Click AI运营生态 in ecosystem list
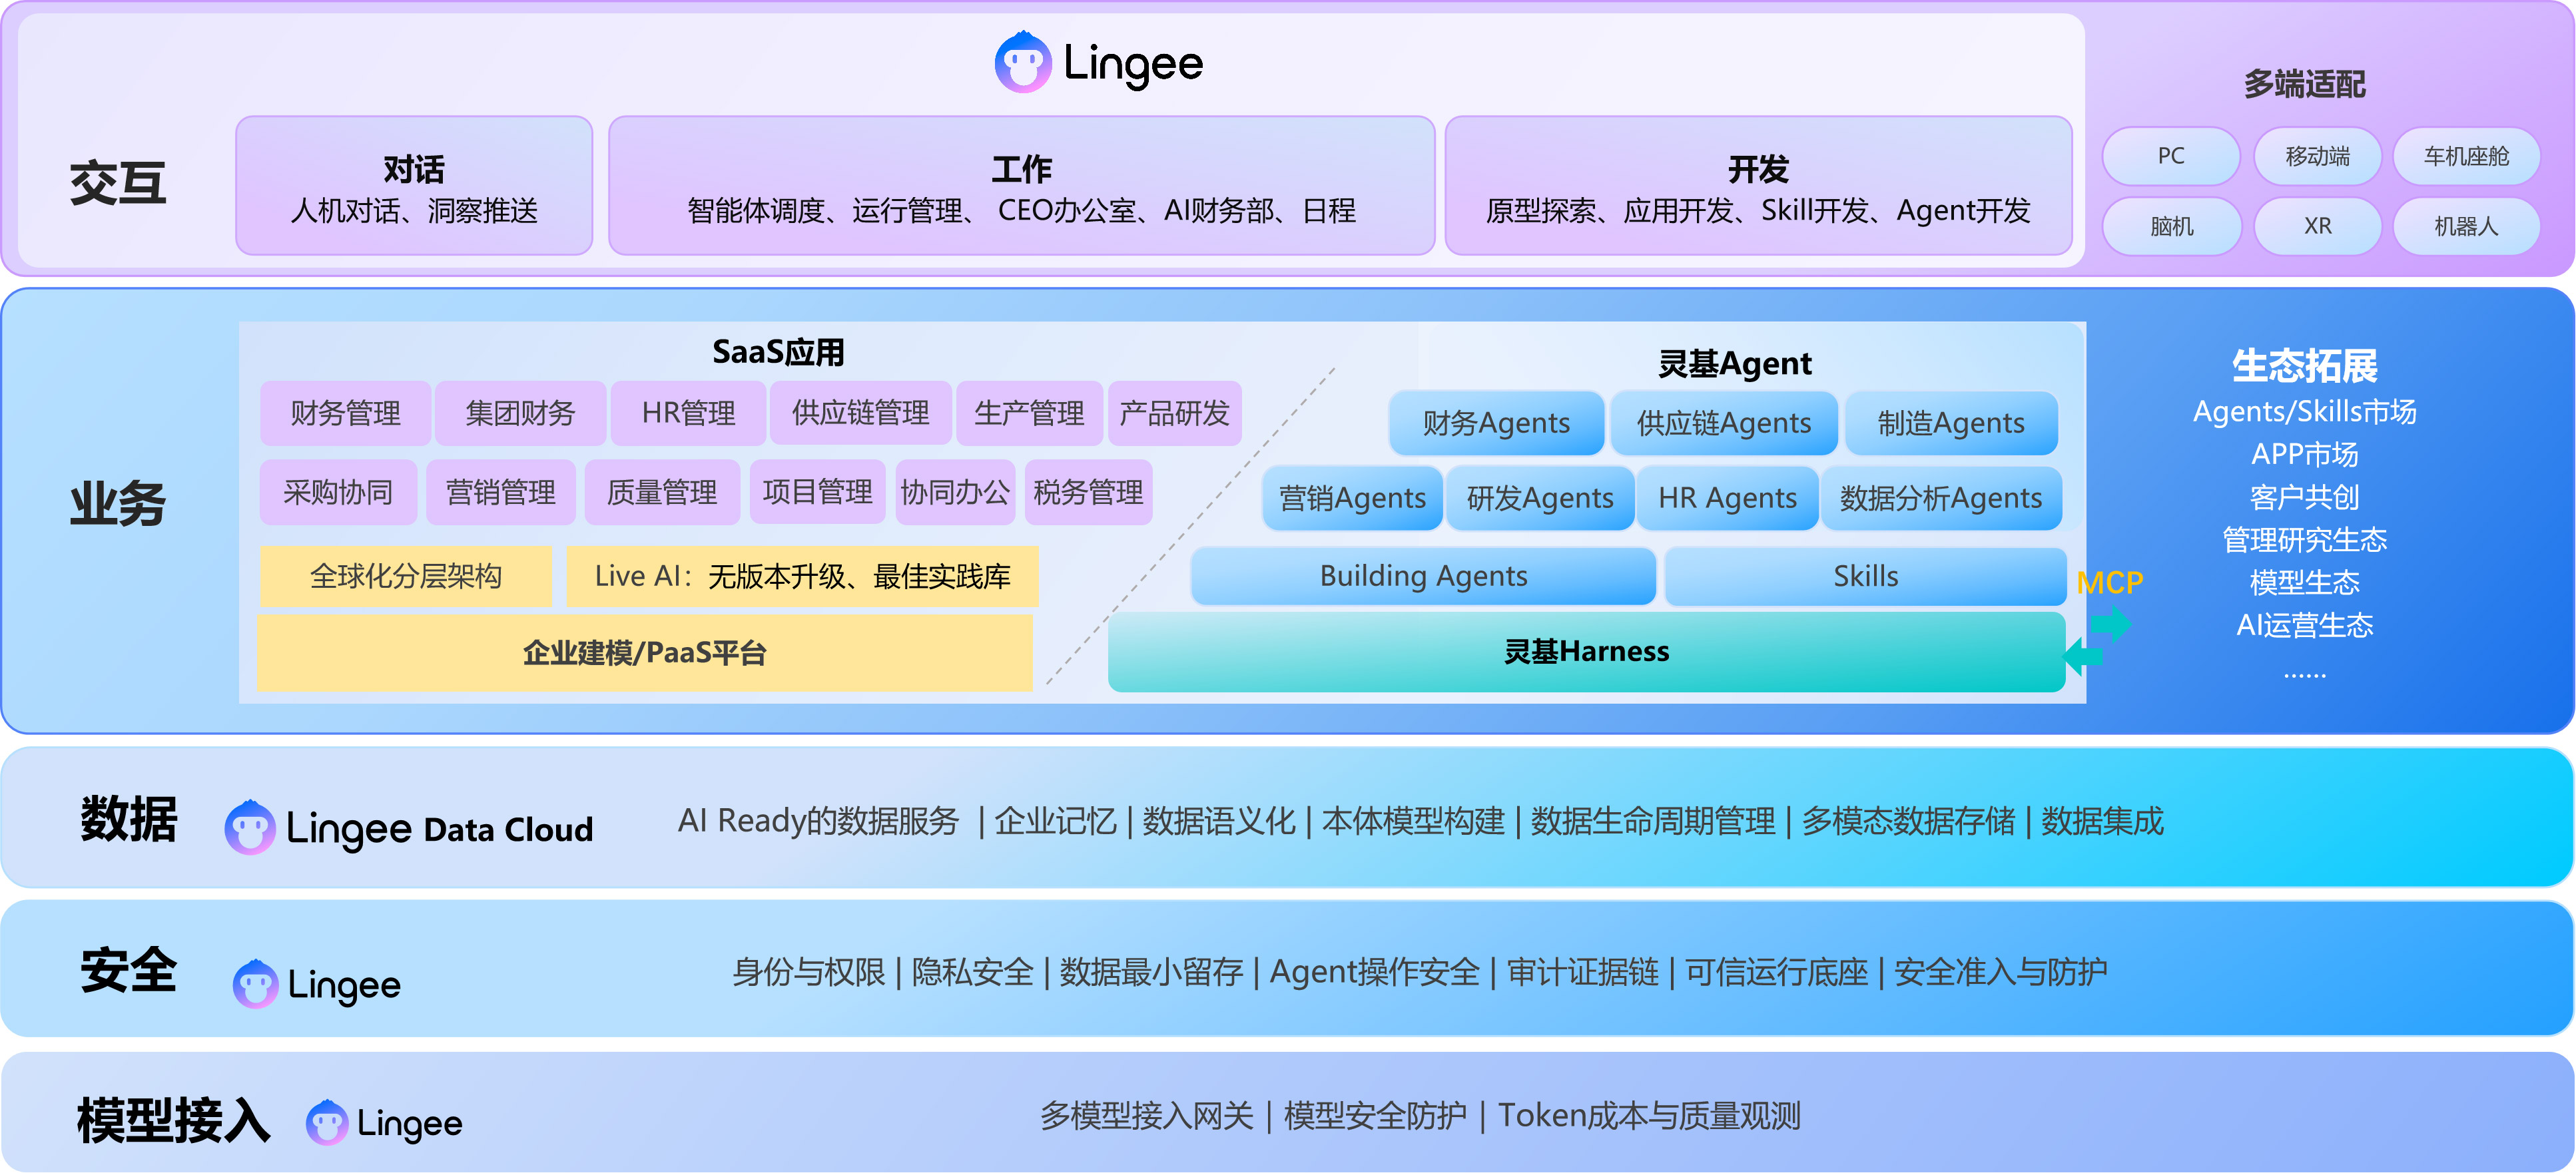2576x1173 pixels. click(x=2304, y=625)
